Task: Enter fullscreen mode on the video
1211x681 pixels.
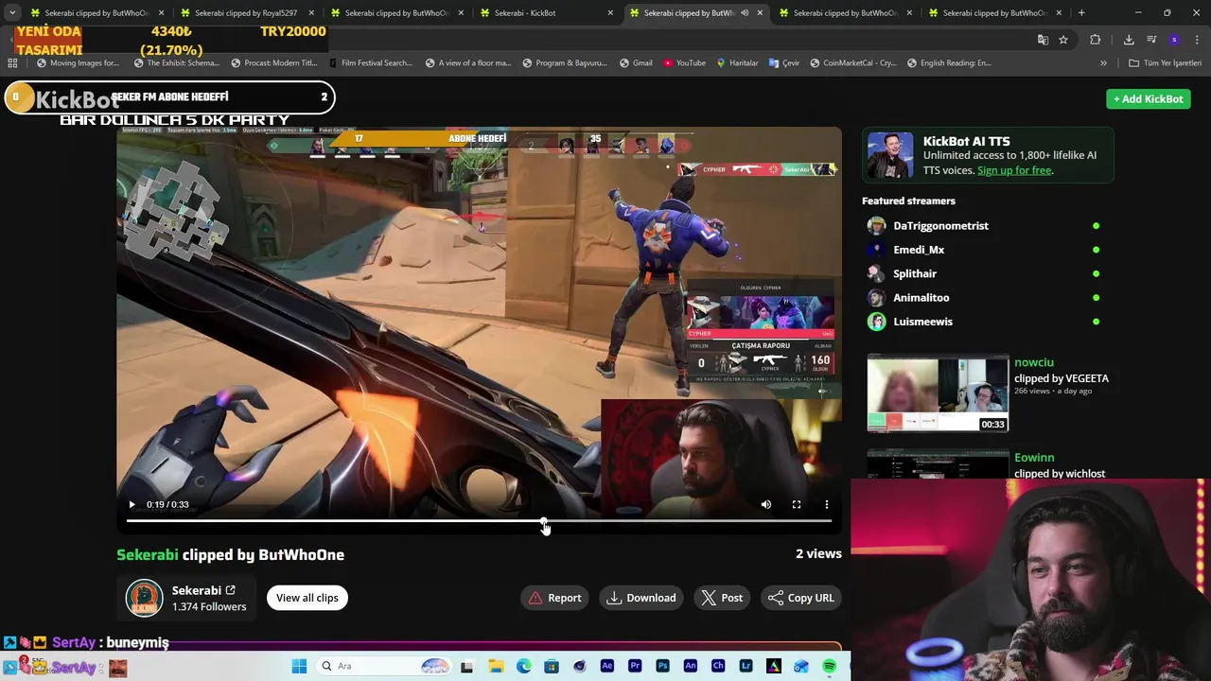Action: [x=797, y=504]
